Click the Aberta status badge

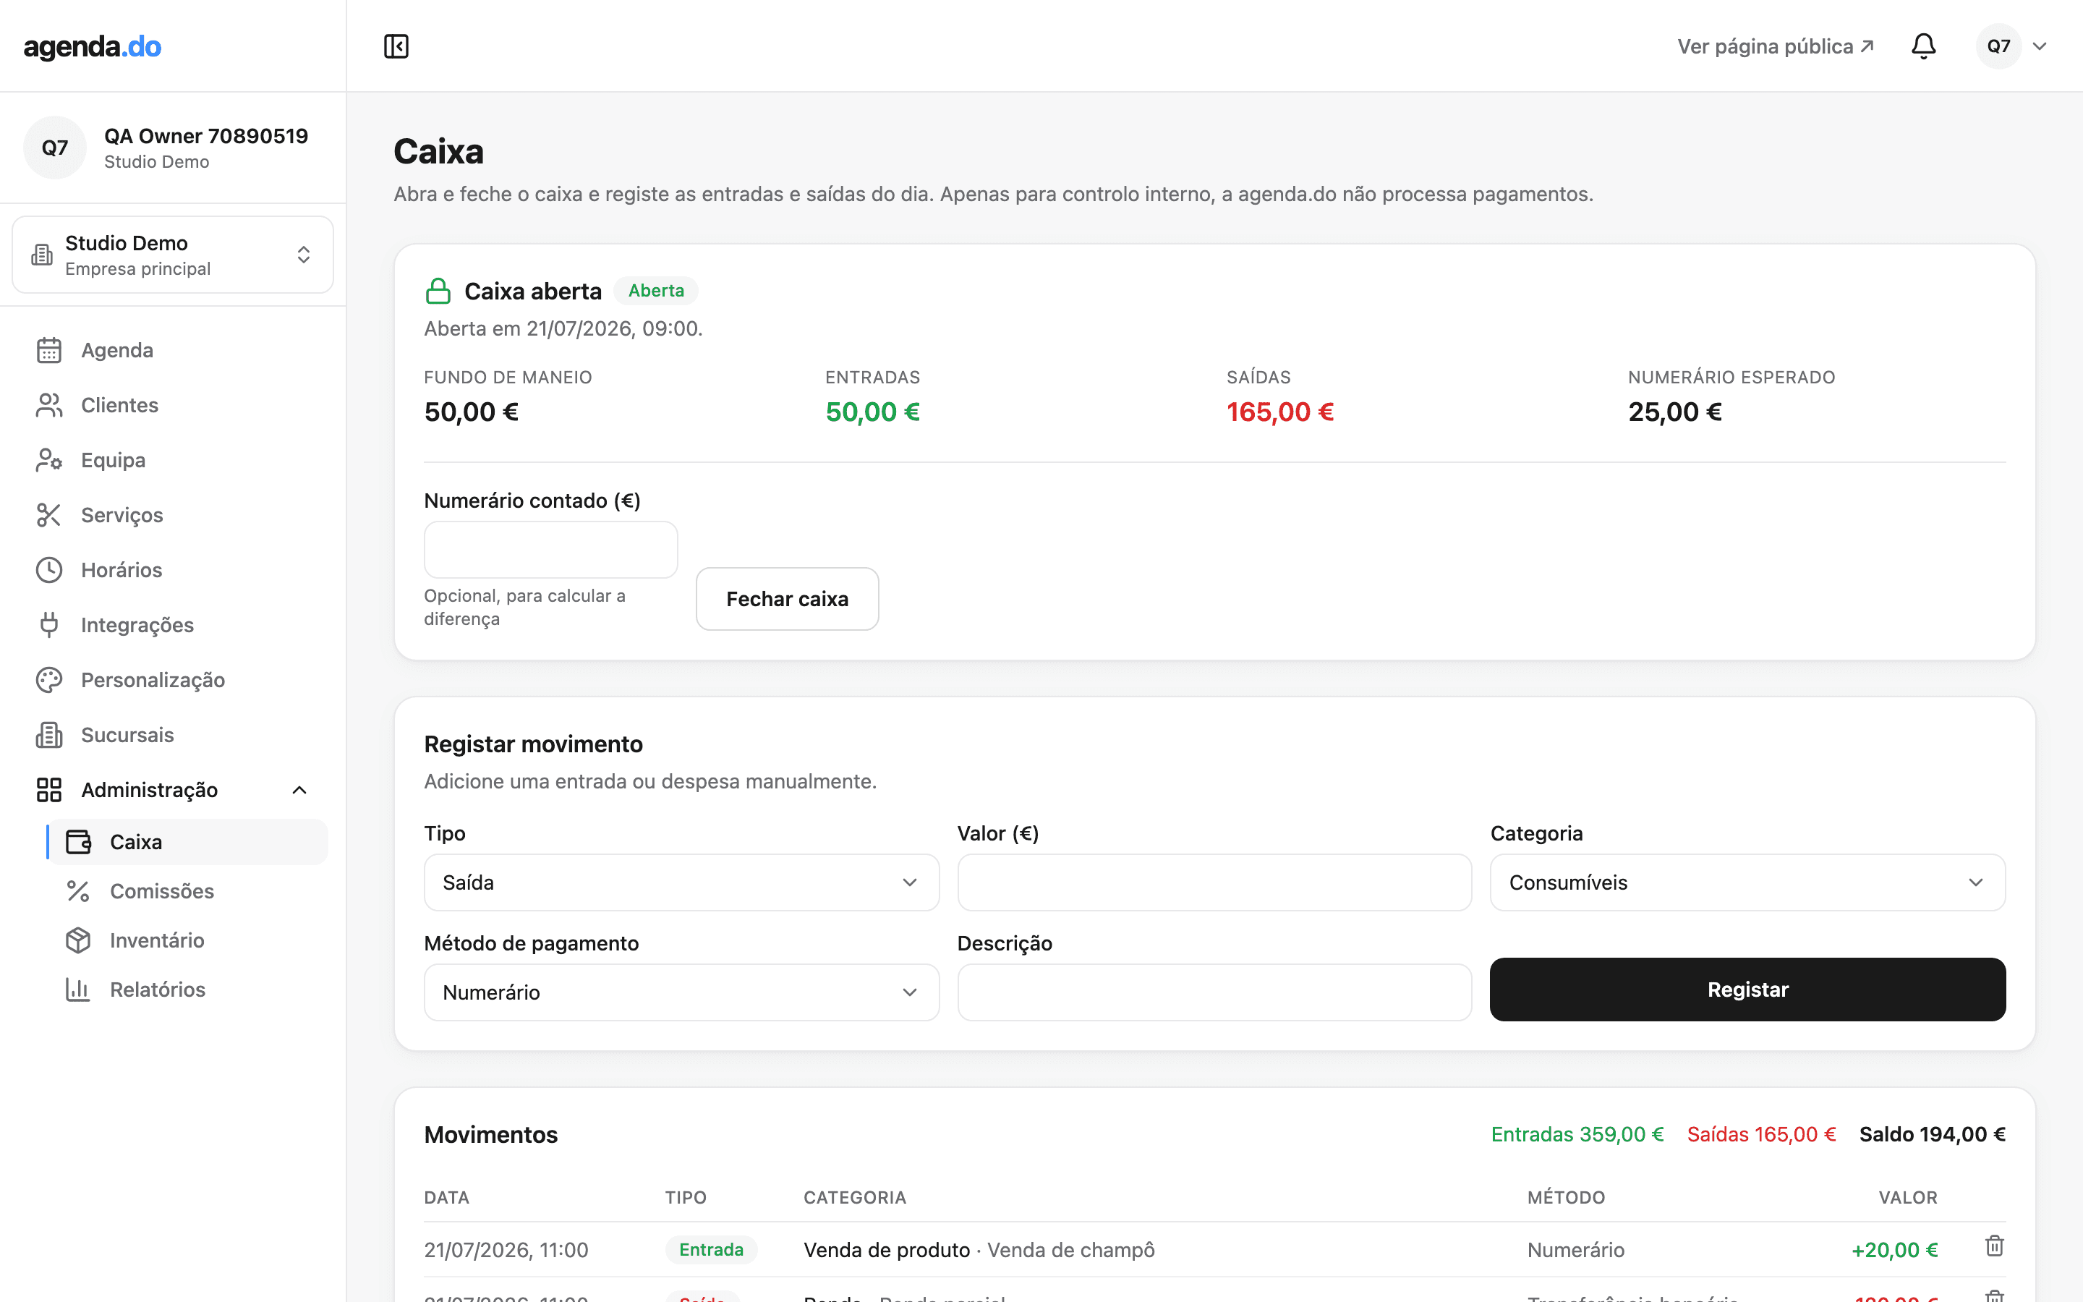[656, 291]
